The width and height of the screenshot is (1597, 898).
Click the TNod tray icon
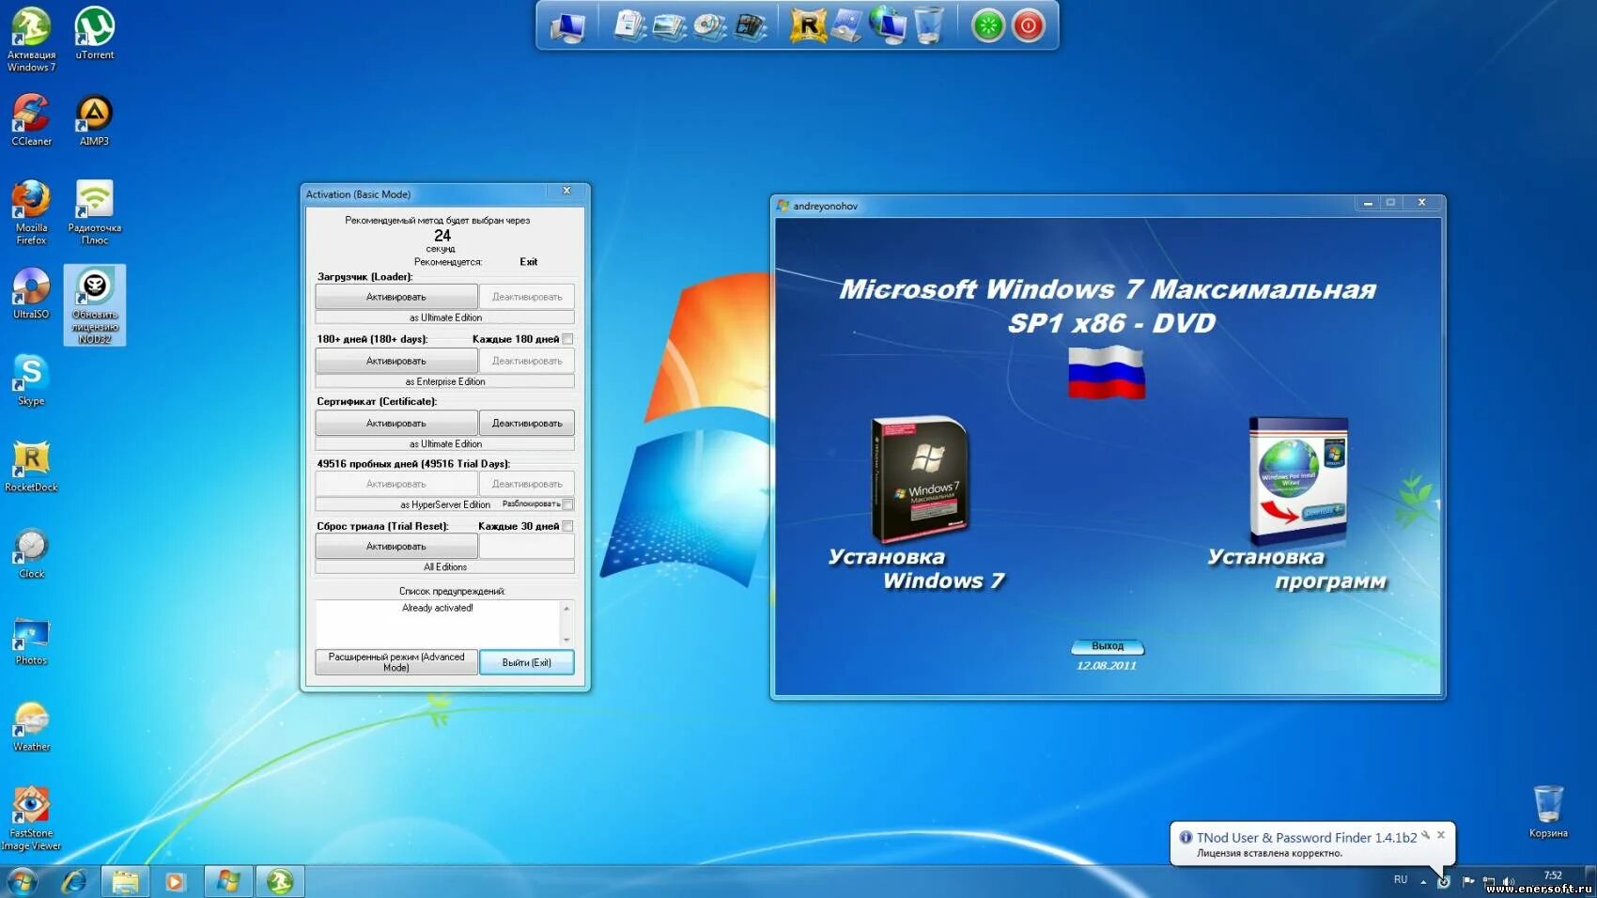tap(1444, 881)
